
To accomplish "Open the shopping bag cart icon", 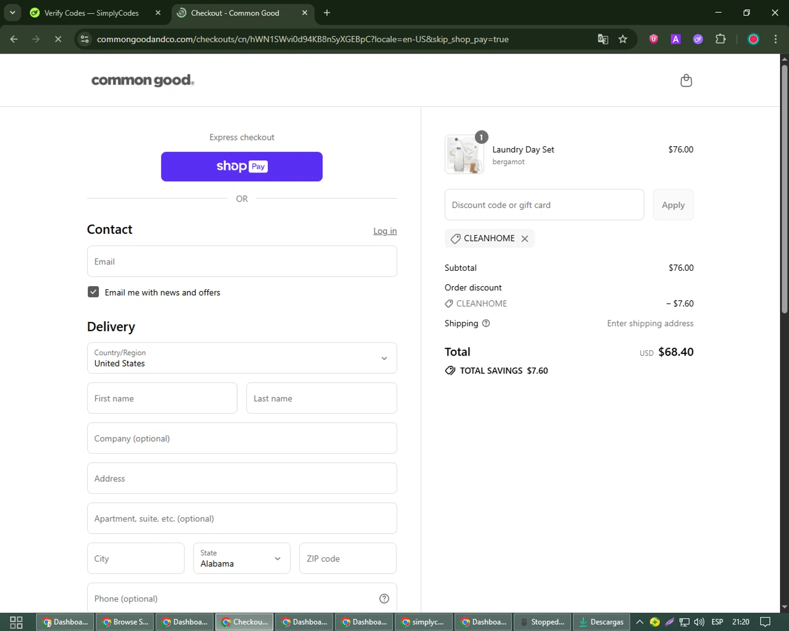I will coord(686,80).
